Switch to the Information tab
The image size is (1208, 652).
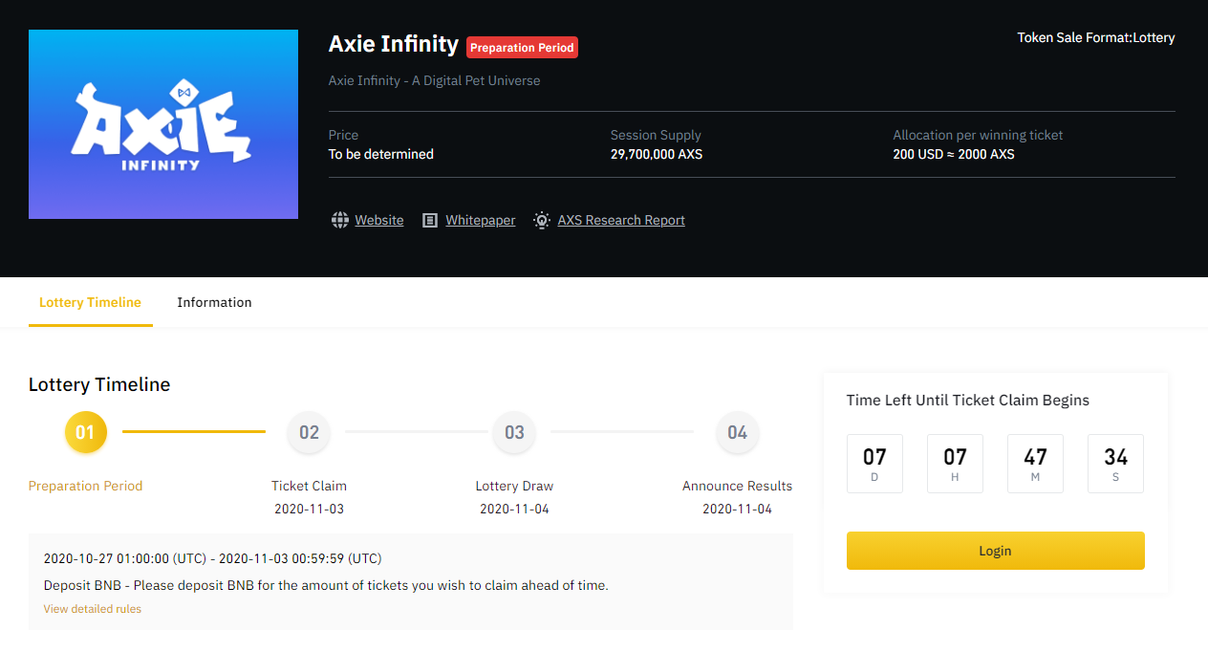click(x=214, y=302)
